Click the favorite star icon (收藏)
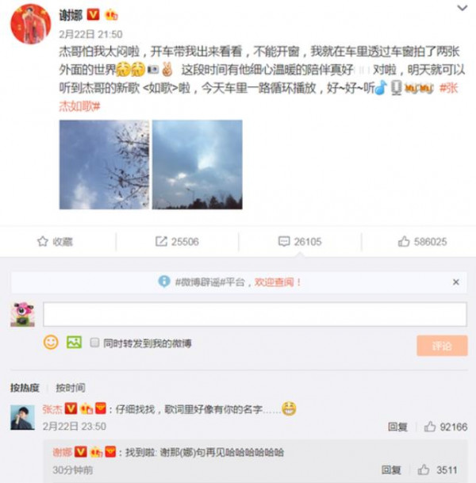This screenshot has width=476, height=483. tap(43, 241)
